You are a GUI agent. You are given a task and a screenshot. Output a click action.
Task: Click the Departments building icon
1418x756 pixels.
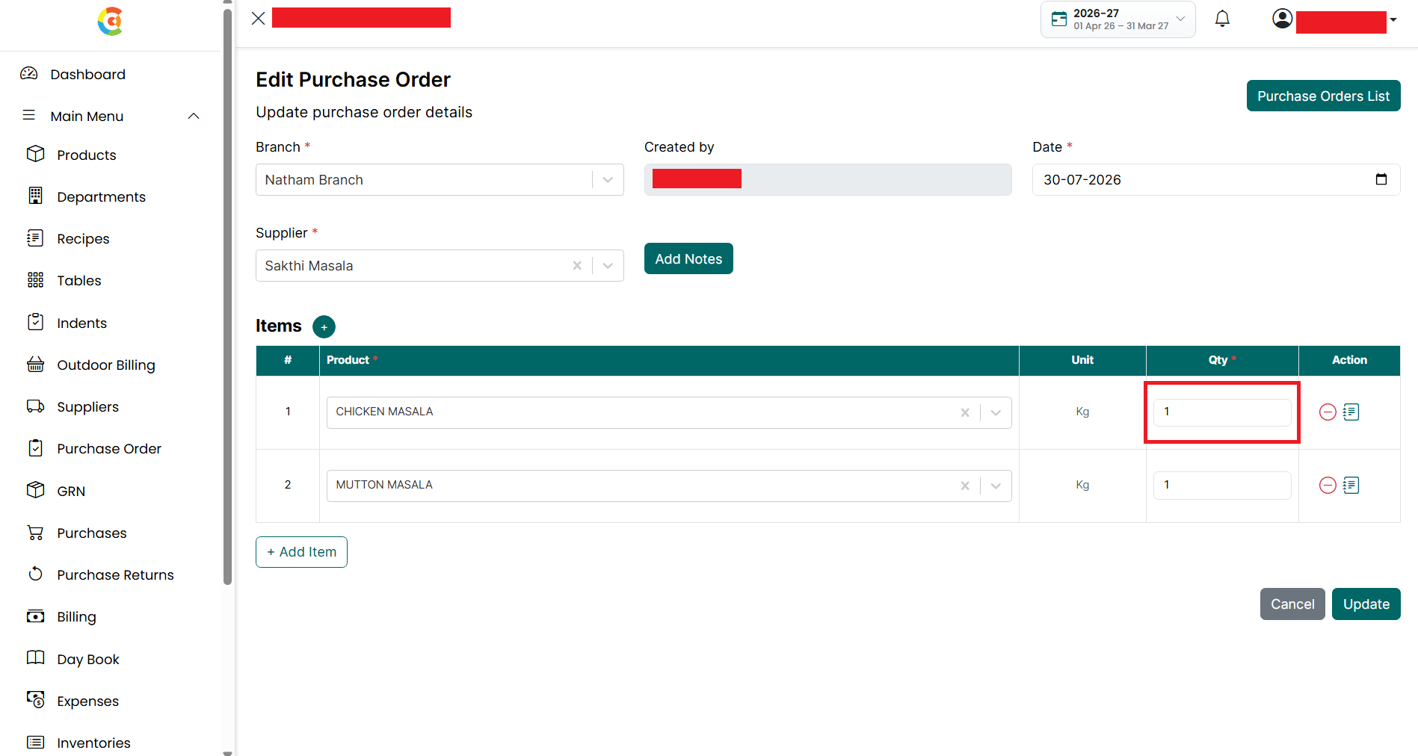(x=35, y=196)
